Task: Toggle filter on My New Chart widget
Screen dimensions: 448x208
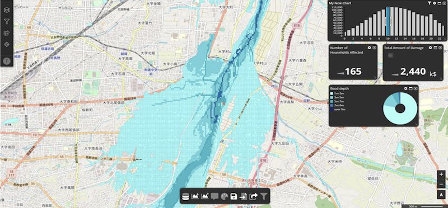Action: coord(430,3)
